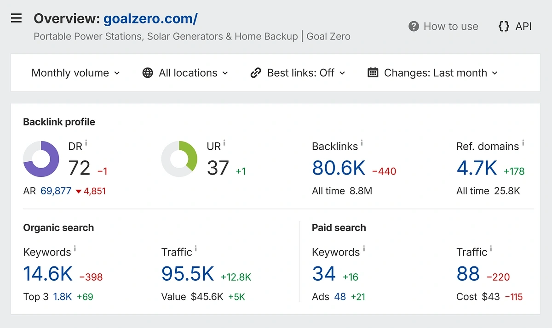The width and height of the screenshot is (552, 328).
Task: Open the How to use link
Action: point(443,26)
